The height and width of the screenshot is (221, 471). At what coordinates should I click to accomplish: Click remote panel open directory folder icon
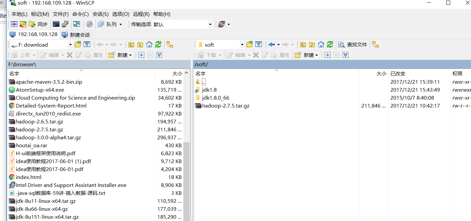click(250, 44)
